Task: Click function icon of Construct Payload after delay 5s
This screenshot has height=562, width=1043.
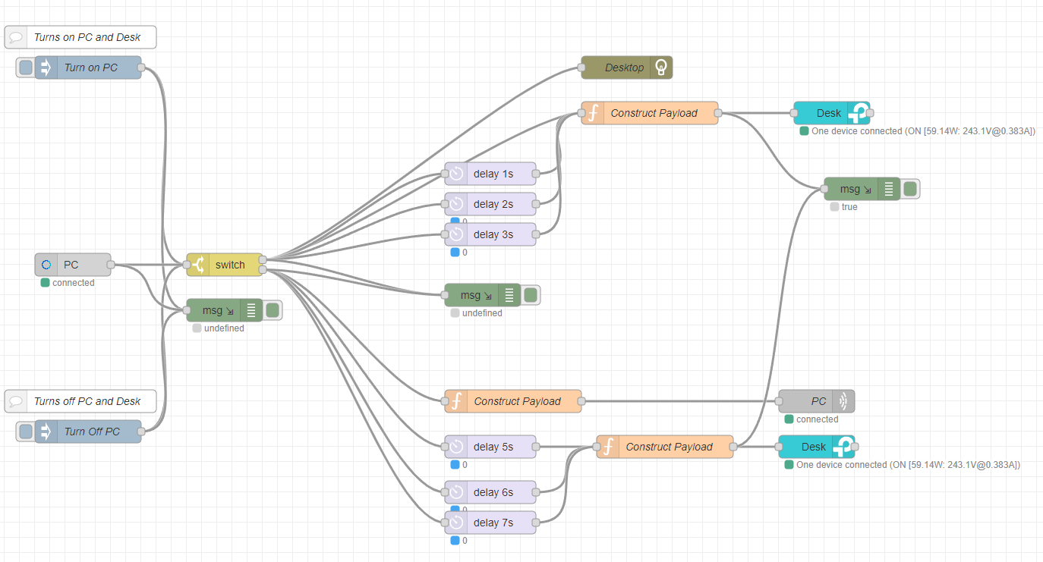Action: point(607,447)
